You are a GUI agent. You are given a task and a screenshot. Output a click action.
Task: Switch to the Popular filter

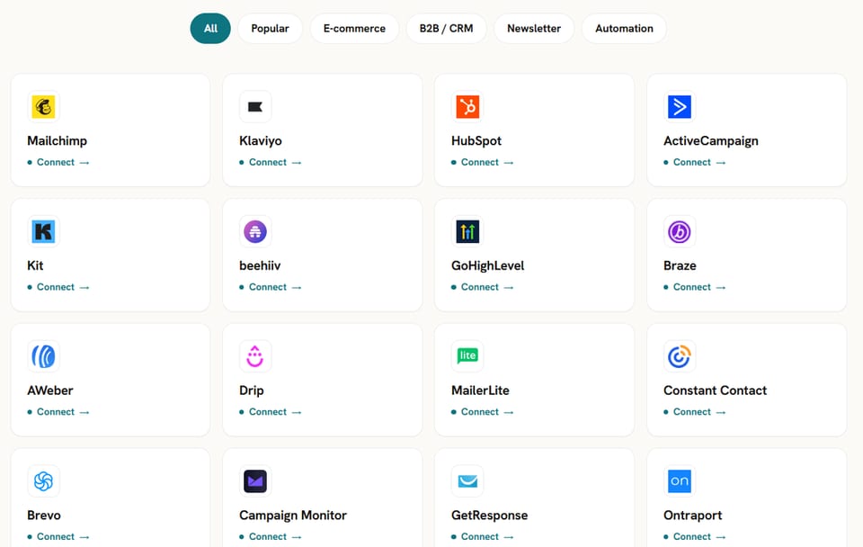(x=271, y=29)
